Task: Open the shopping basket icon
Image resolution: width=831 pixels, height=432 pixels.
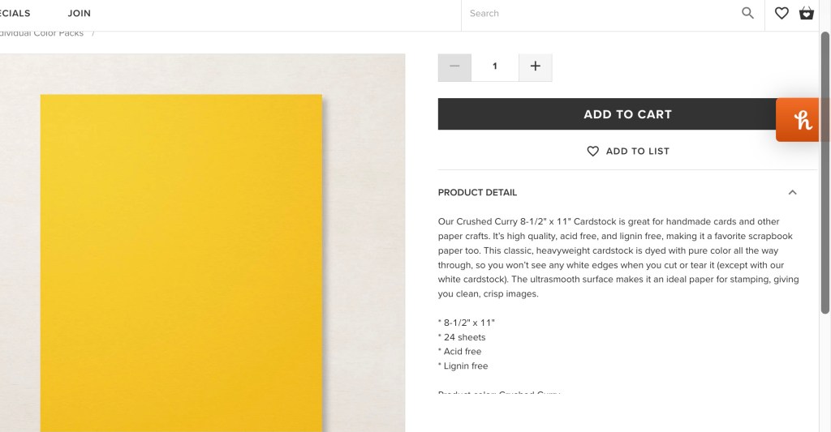Action: pos(806,13)
